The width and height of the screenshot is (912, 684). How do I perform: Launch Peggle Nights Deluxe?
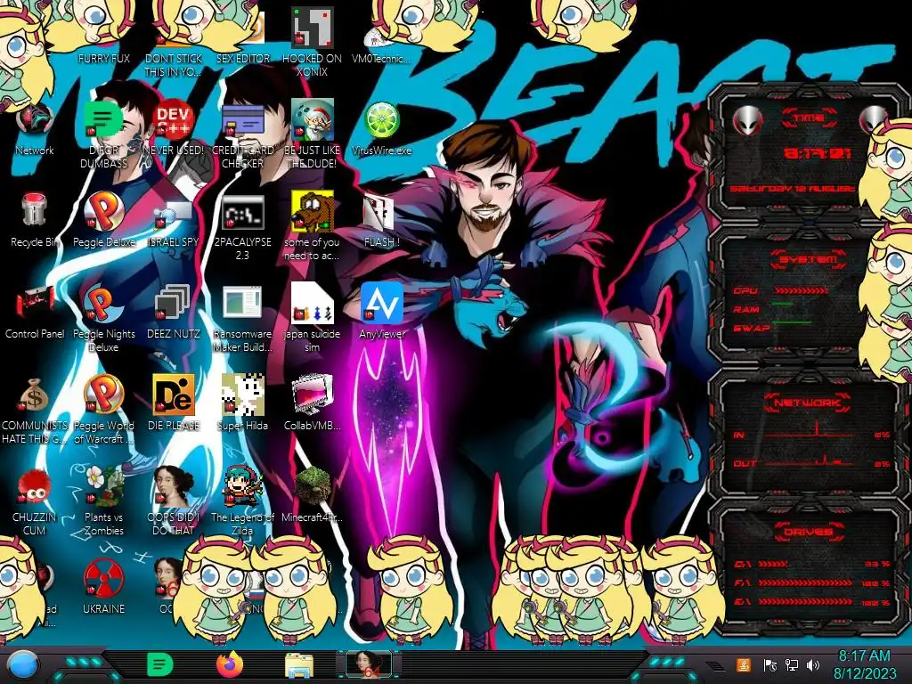[103, 319]
